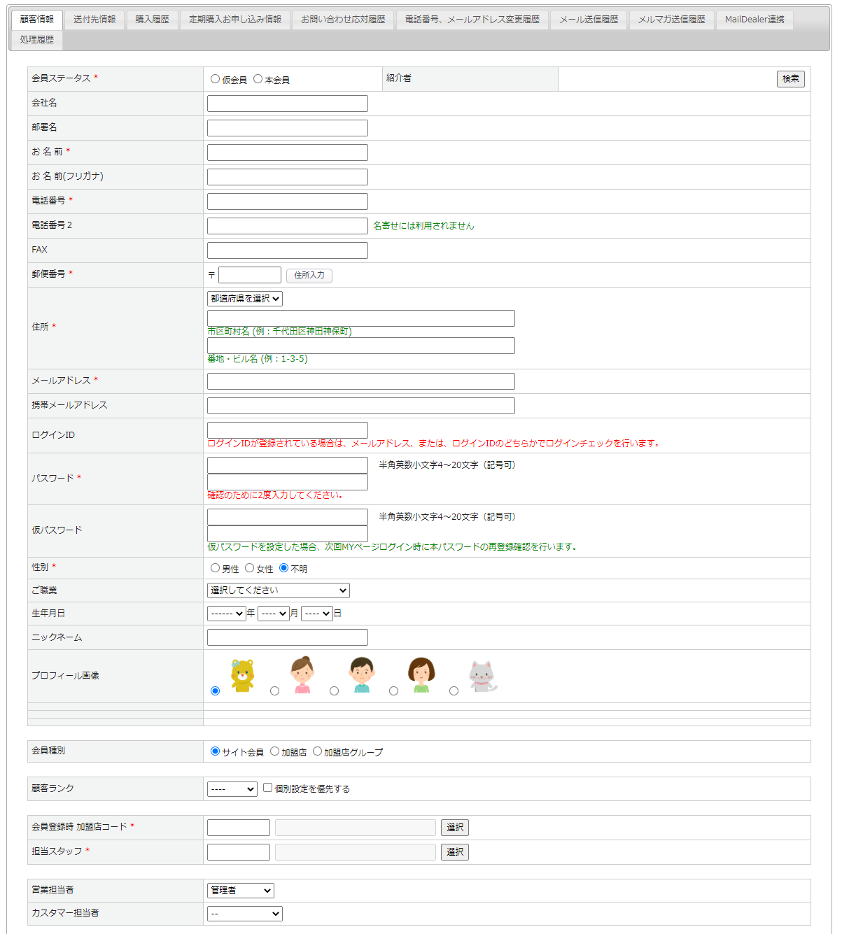Open birth year dropdown
The image size is (842, 934).
click(226, 614)
